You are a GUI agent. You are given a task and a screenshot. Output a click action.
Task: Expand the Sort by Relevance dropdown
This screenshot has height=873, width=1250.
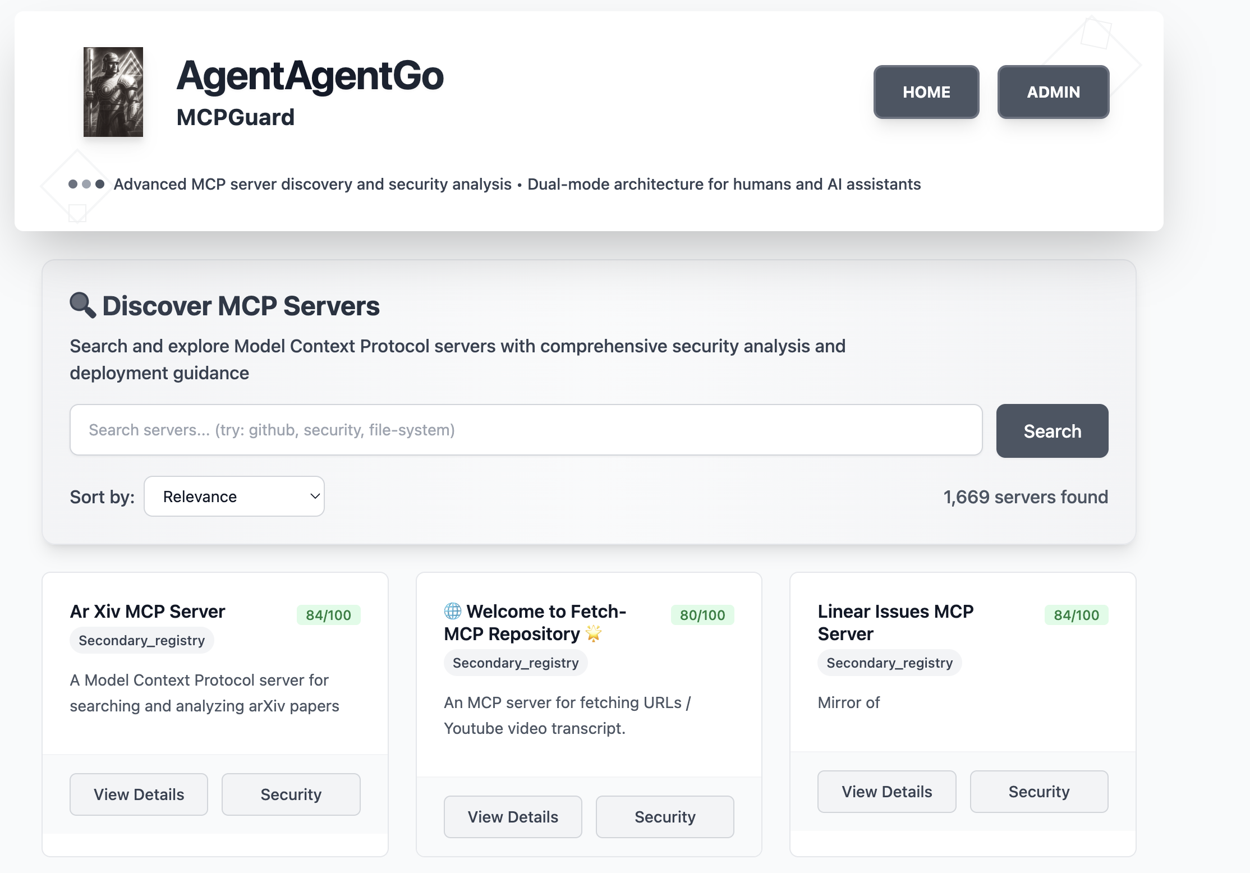[234, 497]
